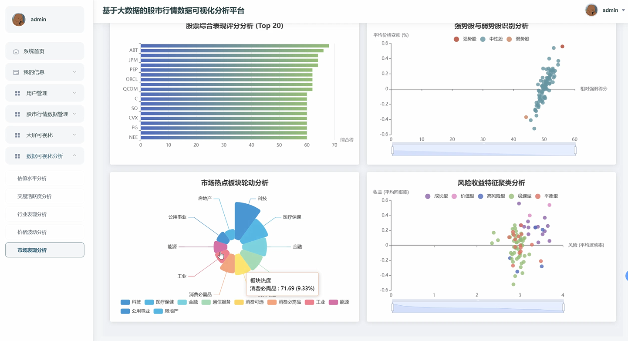This screenshot has width=628, height=341.
Task: Click the 医疗保健 slice label
Action: coord(292,217)
